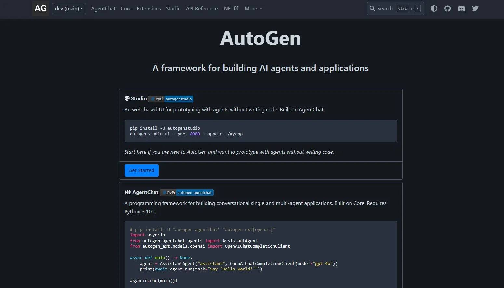The height and width of the screenshot is (288, 504).
Task: Click the K key hint badge
Action: (417, 9)
